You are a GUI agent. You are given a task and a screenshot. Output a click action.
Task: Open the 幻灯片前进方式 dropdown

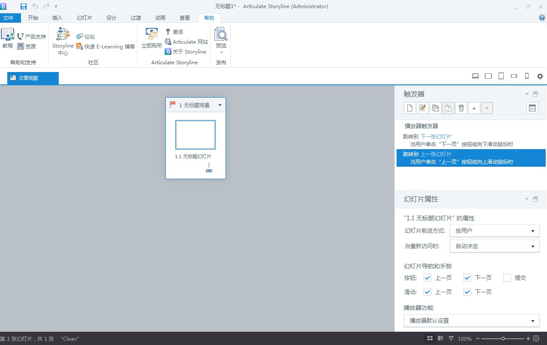tap(494, 231)
